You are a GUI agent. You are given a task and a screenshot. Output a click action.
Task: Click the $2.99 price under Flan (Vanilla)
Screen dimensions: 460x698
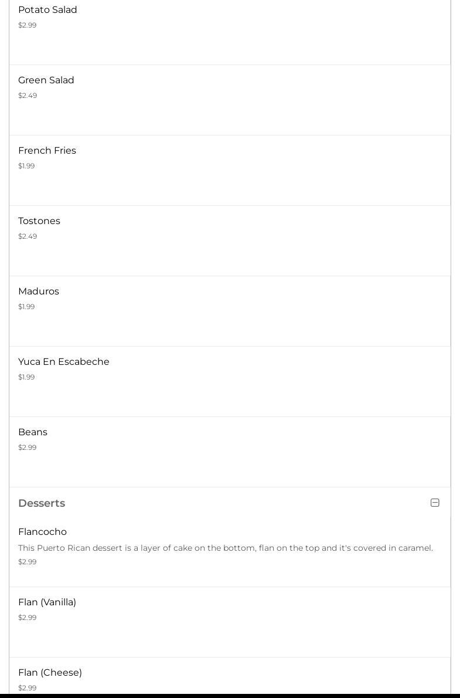pyautogui.click(x=27, y=618)
